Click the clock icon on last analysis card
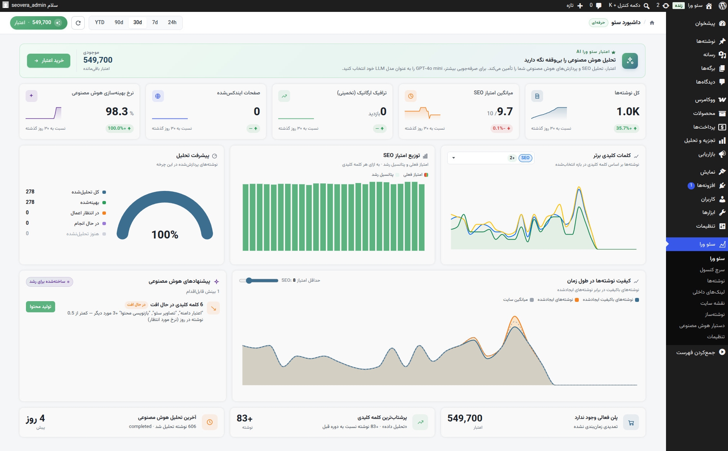 pyautogui.click(x=210, y=422)
